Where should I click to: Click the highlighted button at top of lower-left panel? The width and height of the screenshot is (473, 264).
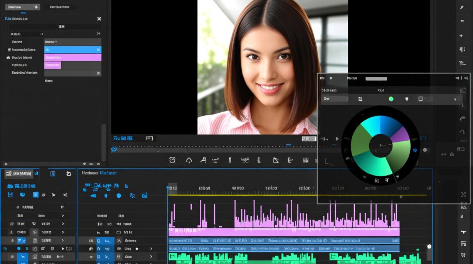click(19, 174)
